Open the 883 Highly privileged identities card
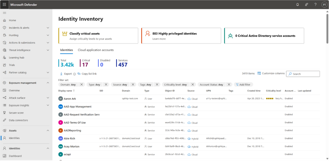 [181, 36]
